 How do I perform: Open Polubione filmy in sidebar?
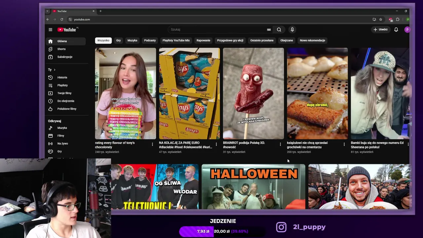(65, 109)
